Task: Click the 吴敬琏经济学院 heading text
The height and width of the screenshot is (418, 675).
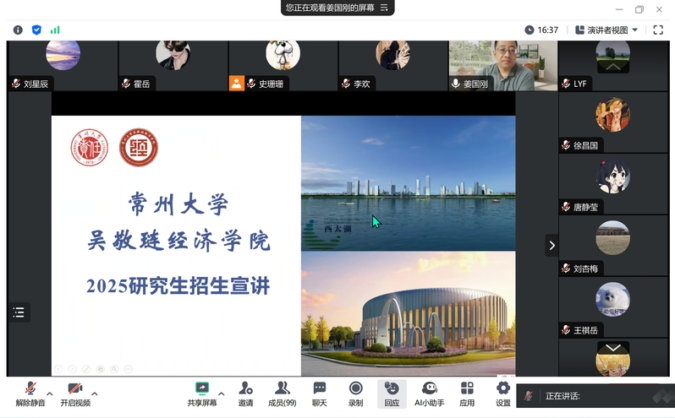Action: [178, 240]
